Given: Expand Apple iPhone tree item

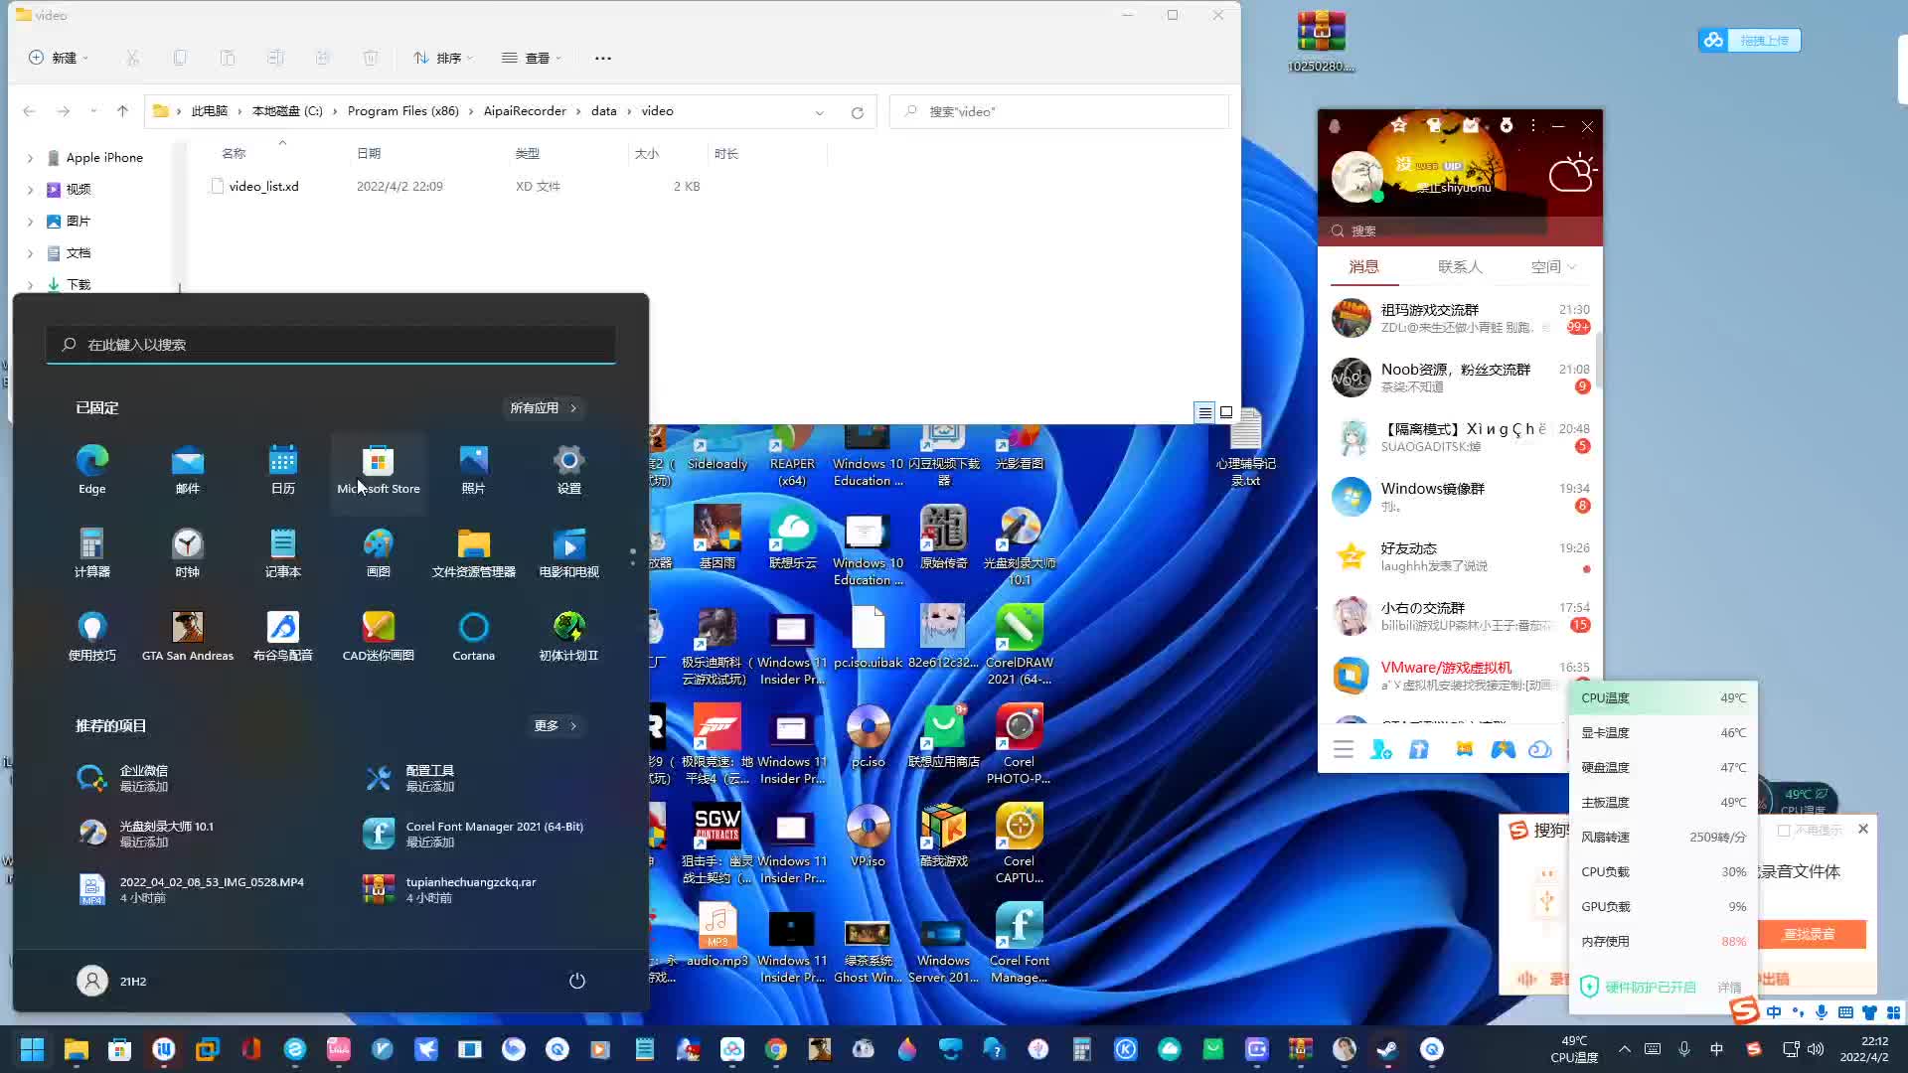Looking at the screenshot, I should click(x=29, y=157).
